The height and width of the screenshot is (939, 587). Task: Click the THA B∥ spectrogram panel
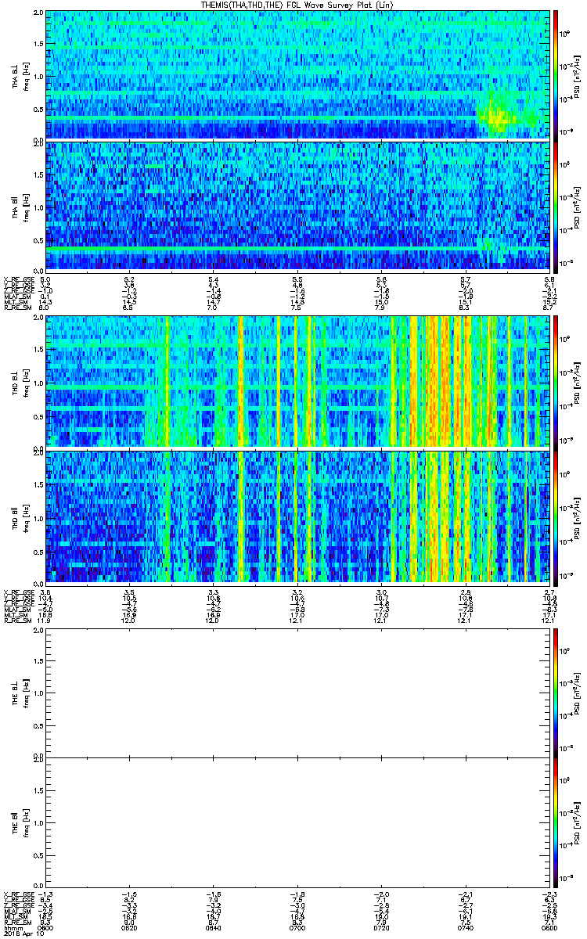(297, 206)
